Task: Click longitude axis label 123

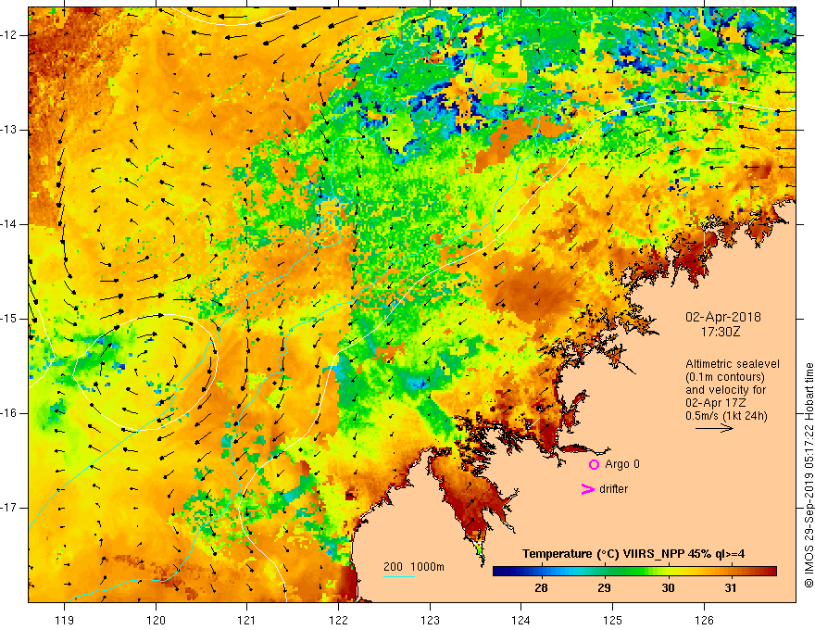Action: pyautogui.click(x=430, y=620)
